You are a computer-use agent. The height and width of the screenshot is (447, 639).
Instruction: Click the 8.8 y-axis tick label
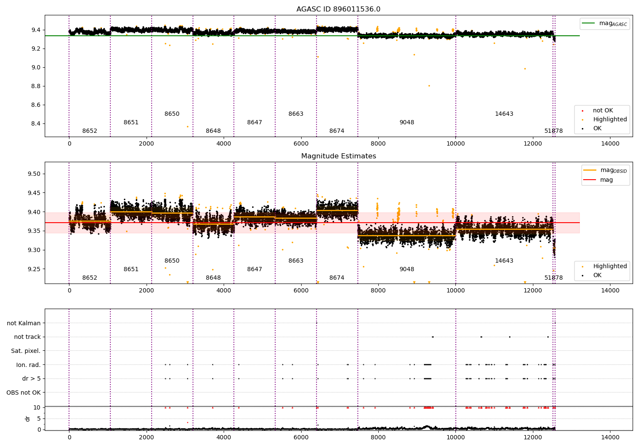tap(36, 86)
